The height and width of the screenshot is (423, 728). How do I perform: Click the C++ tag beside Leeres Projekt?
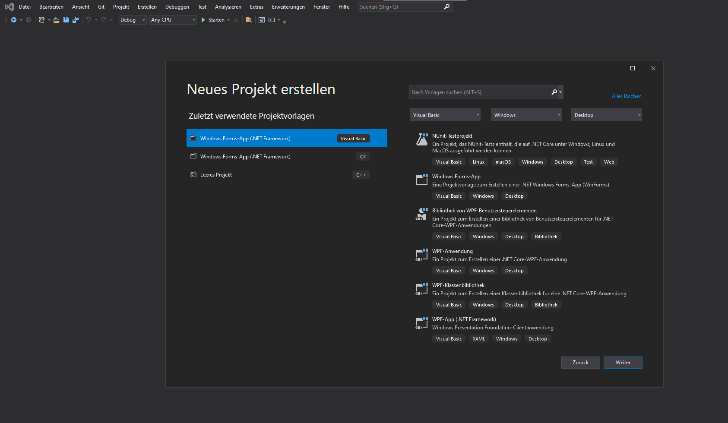361,175
